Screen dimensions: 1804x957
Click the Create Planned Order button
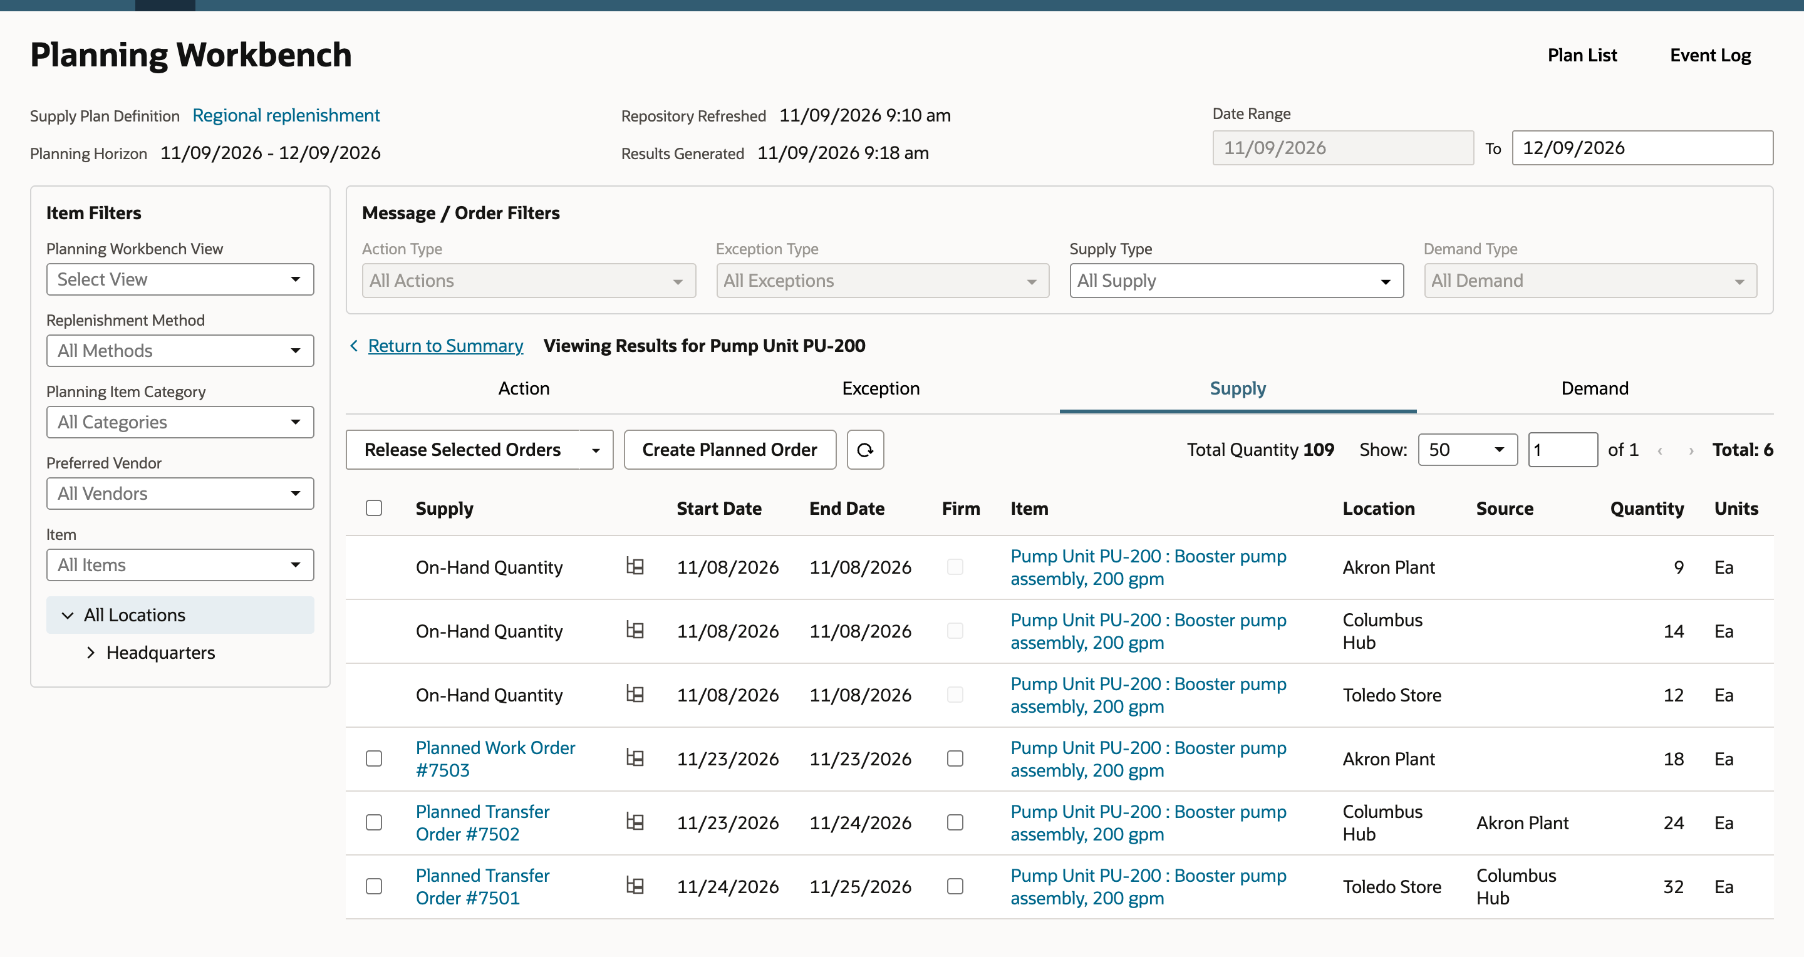[730, 450]
